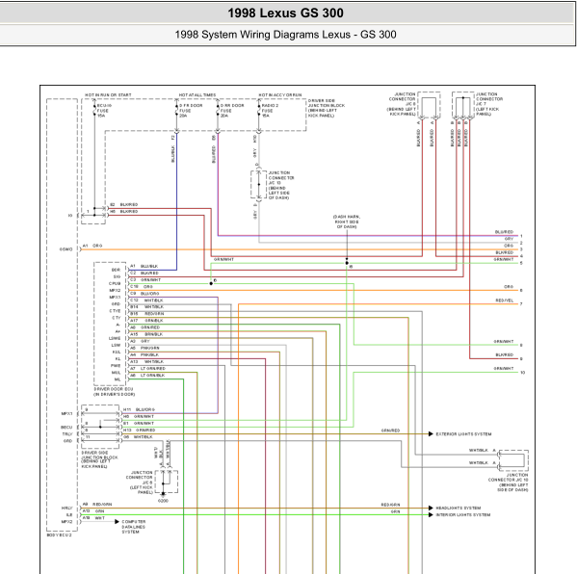Click the "H11 BLU/ORG" wire label

point(139,409)
